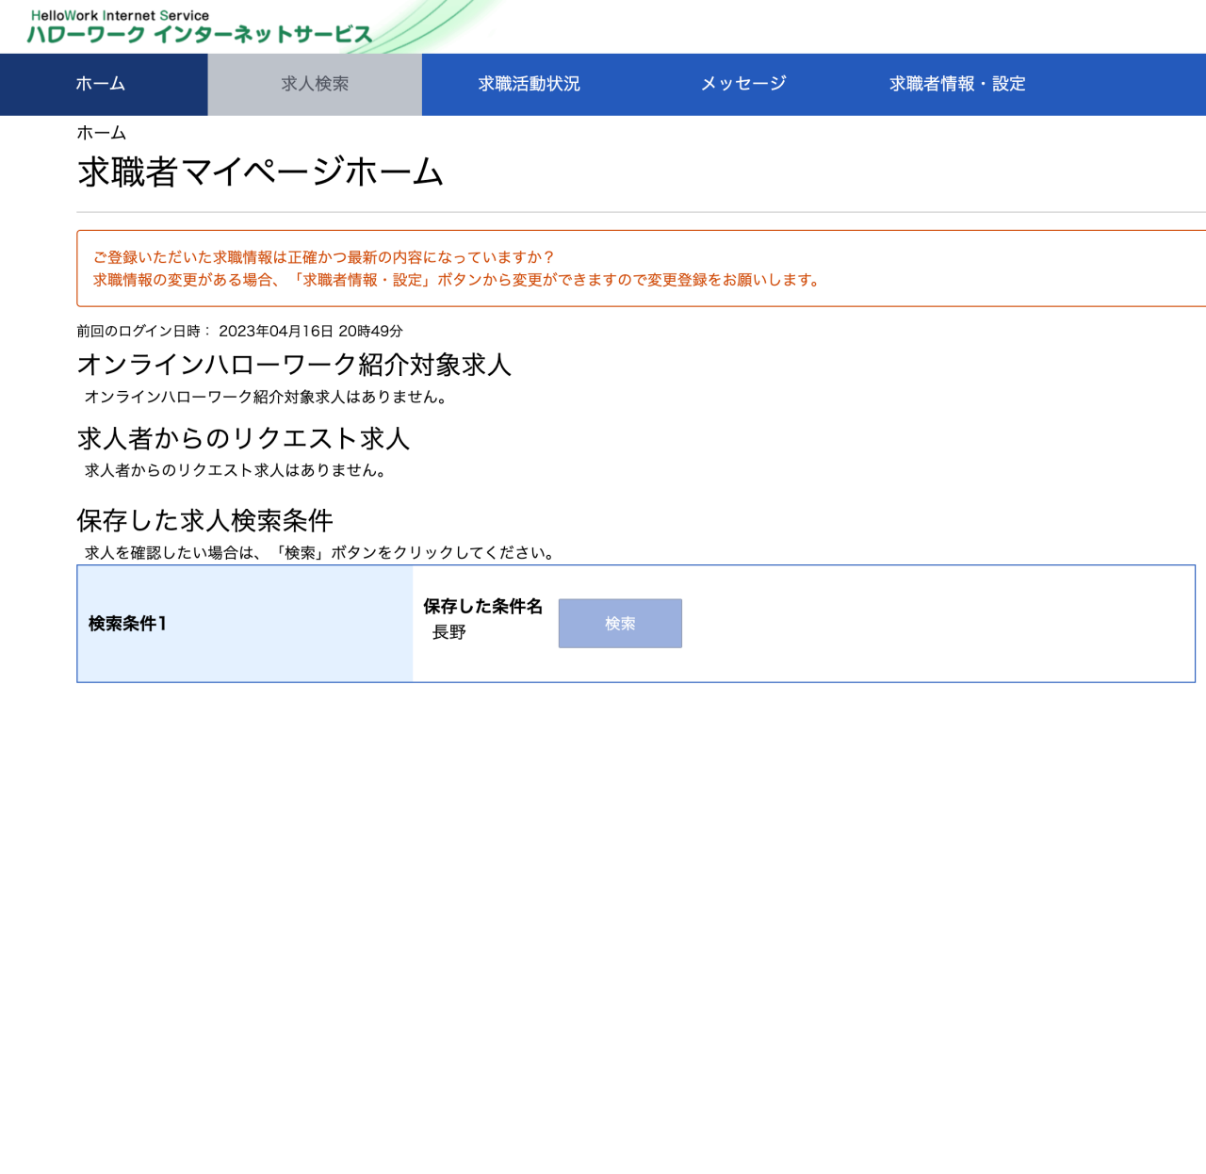Click the first line of the orange notice
1206x1174 pixels.
[323, 257]
